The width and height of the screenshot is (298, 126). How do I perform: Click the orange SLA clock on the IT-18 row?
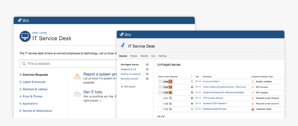pos(170,87)
